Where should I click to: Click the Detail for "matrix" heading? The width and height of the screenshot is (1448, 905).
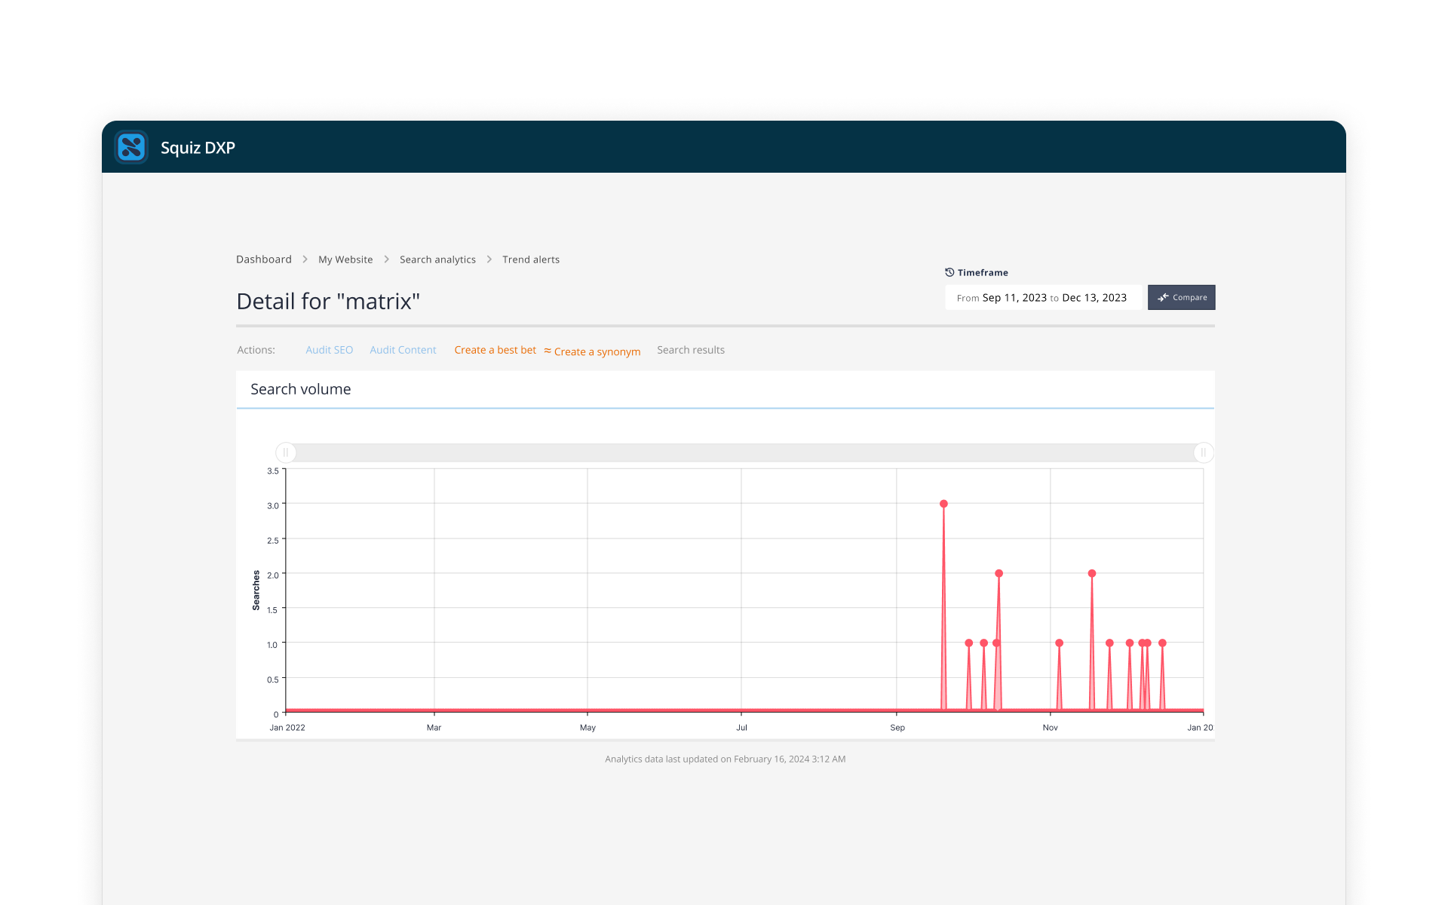[328, 301]
